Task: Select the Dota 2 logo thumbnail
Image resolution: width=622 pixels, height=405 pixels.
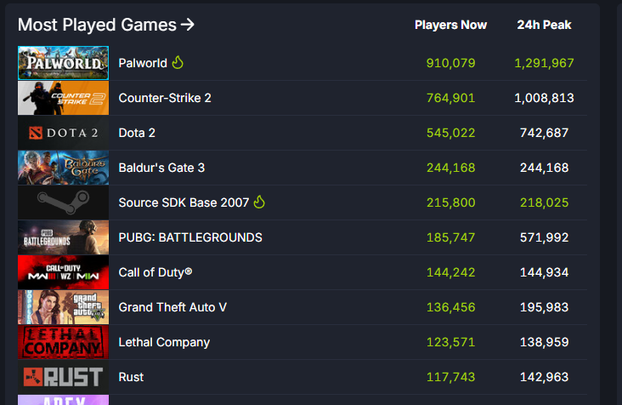Action: coord(63,133)
